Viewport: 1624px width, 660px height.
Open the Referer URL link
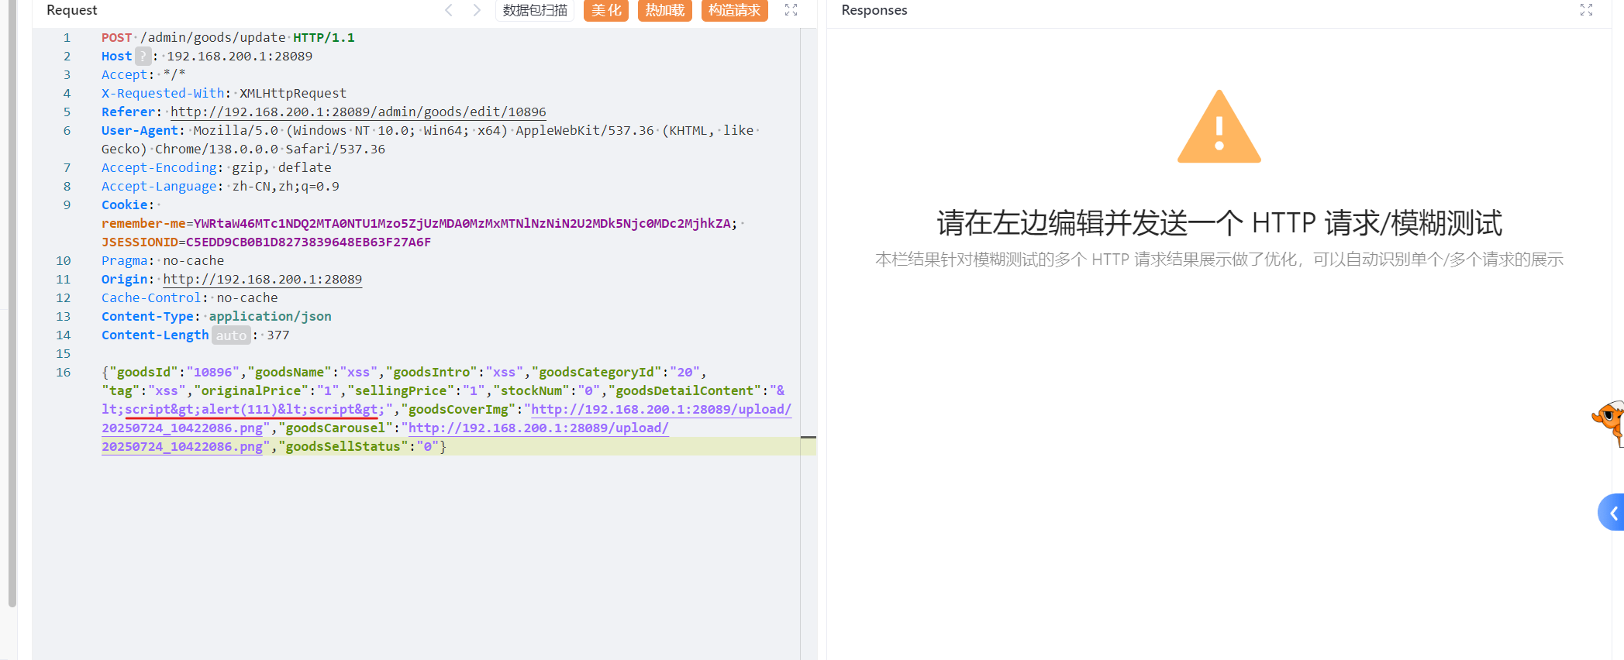[x=357, y=112]
